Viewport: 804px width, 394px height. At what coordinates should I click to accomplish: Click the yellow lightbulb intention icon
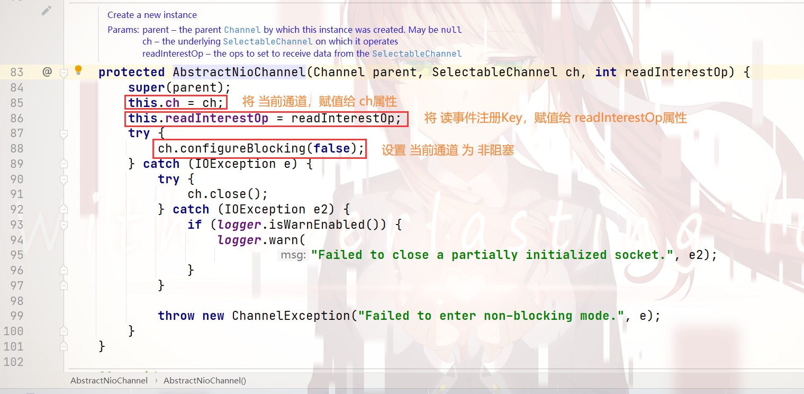(78, 70)
